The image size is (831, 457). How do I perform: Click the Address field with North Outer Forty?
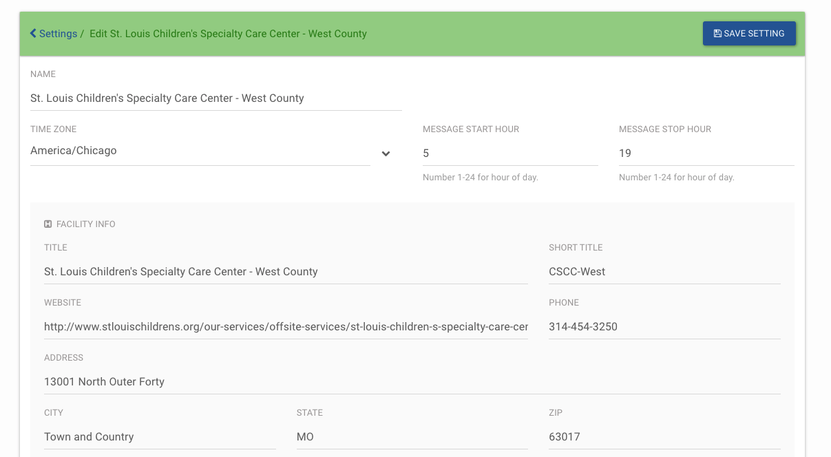pos(412,382)
